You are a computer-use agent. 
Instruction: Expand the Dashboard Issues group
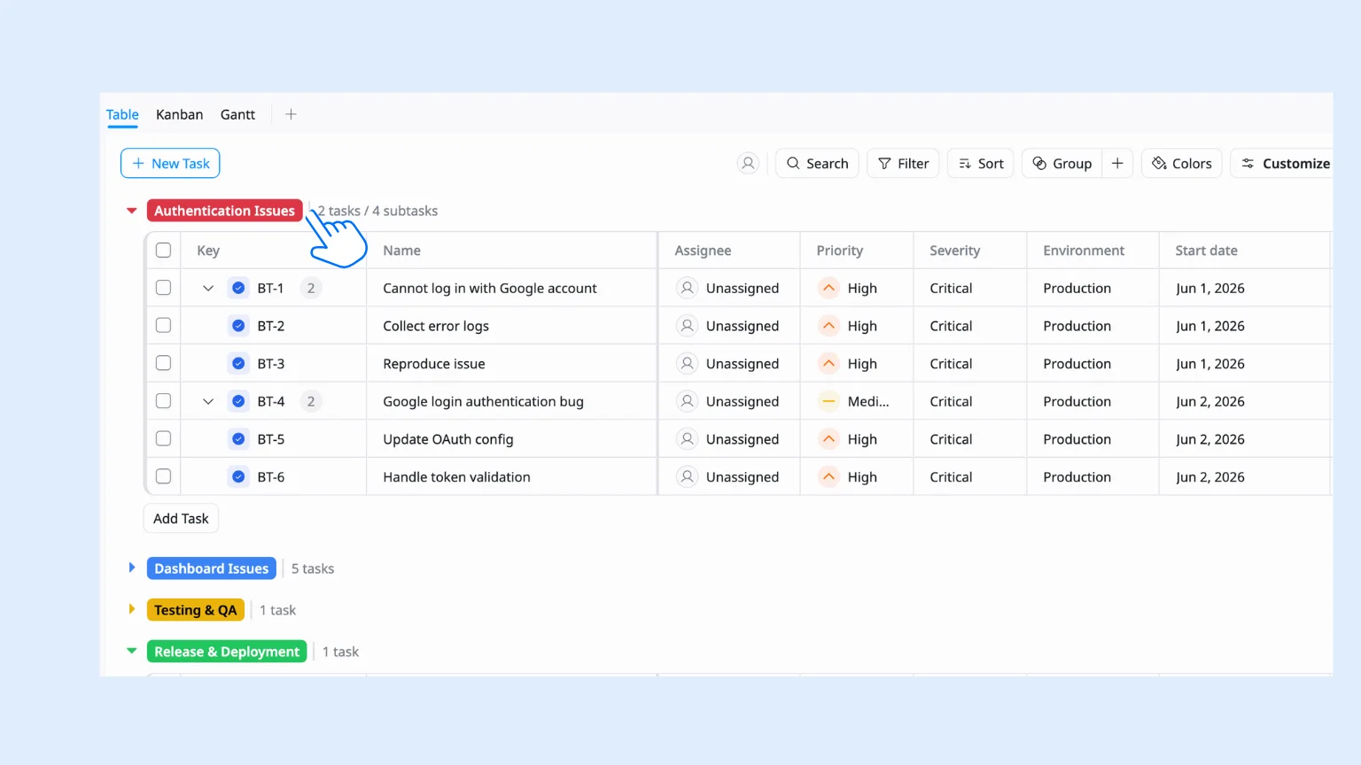(x=132, y=568)
